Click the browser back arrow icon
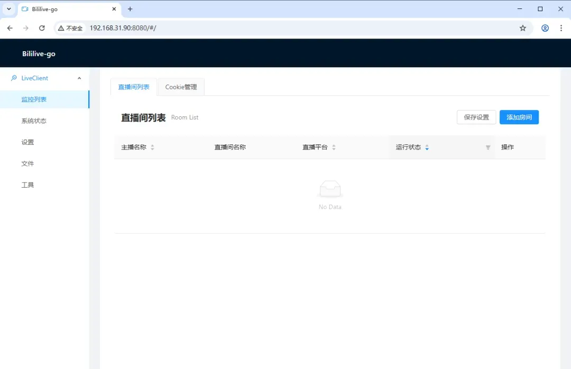 tap(10, 28)
